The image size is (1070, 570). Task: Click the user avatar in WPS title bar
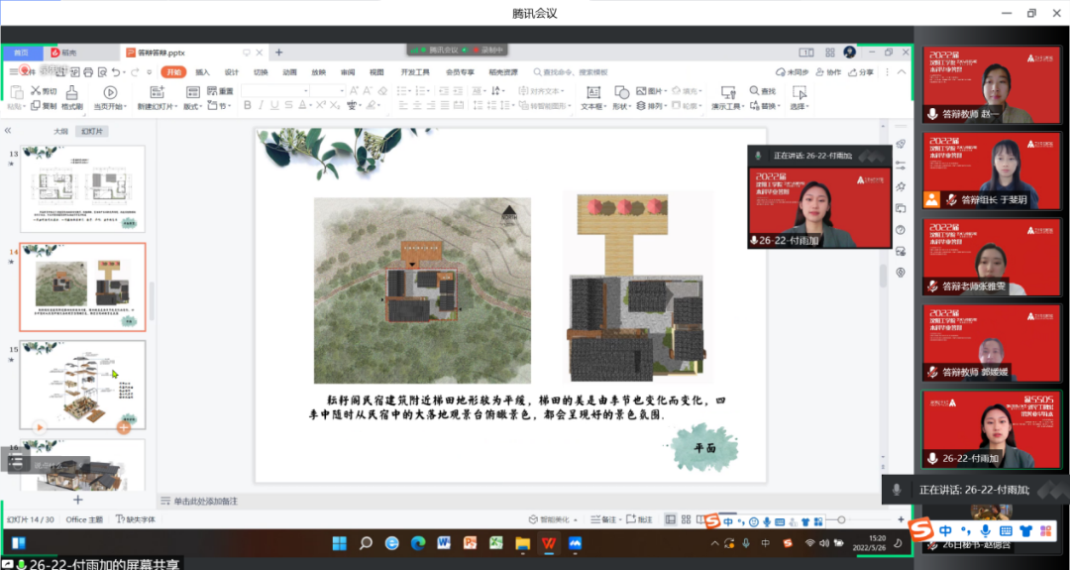850,52
